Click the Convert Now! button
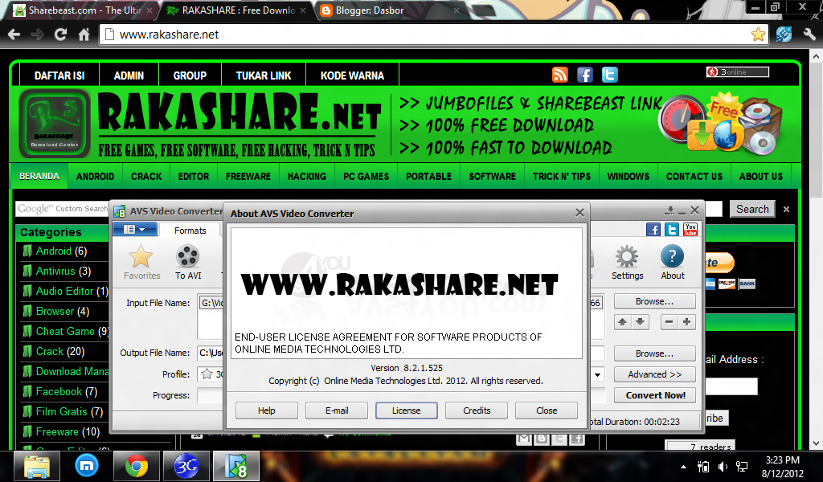Image resolution: width=823 pixels, height=482 pixels. (x=655, y=395)
